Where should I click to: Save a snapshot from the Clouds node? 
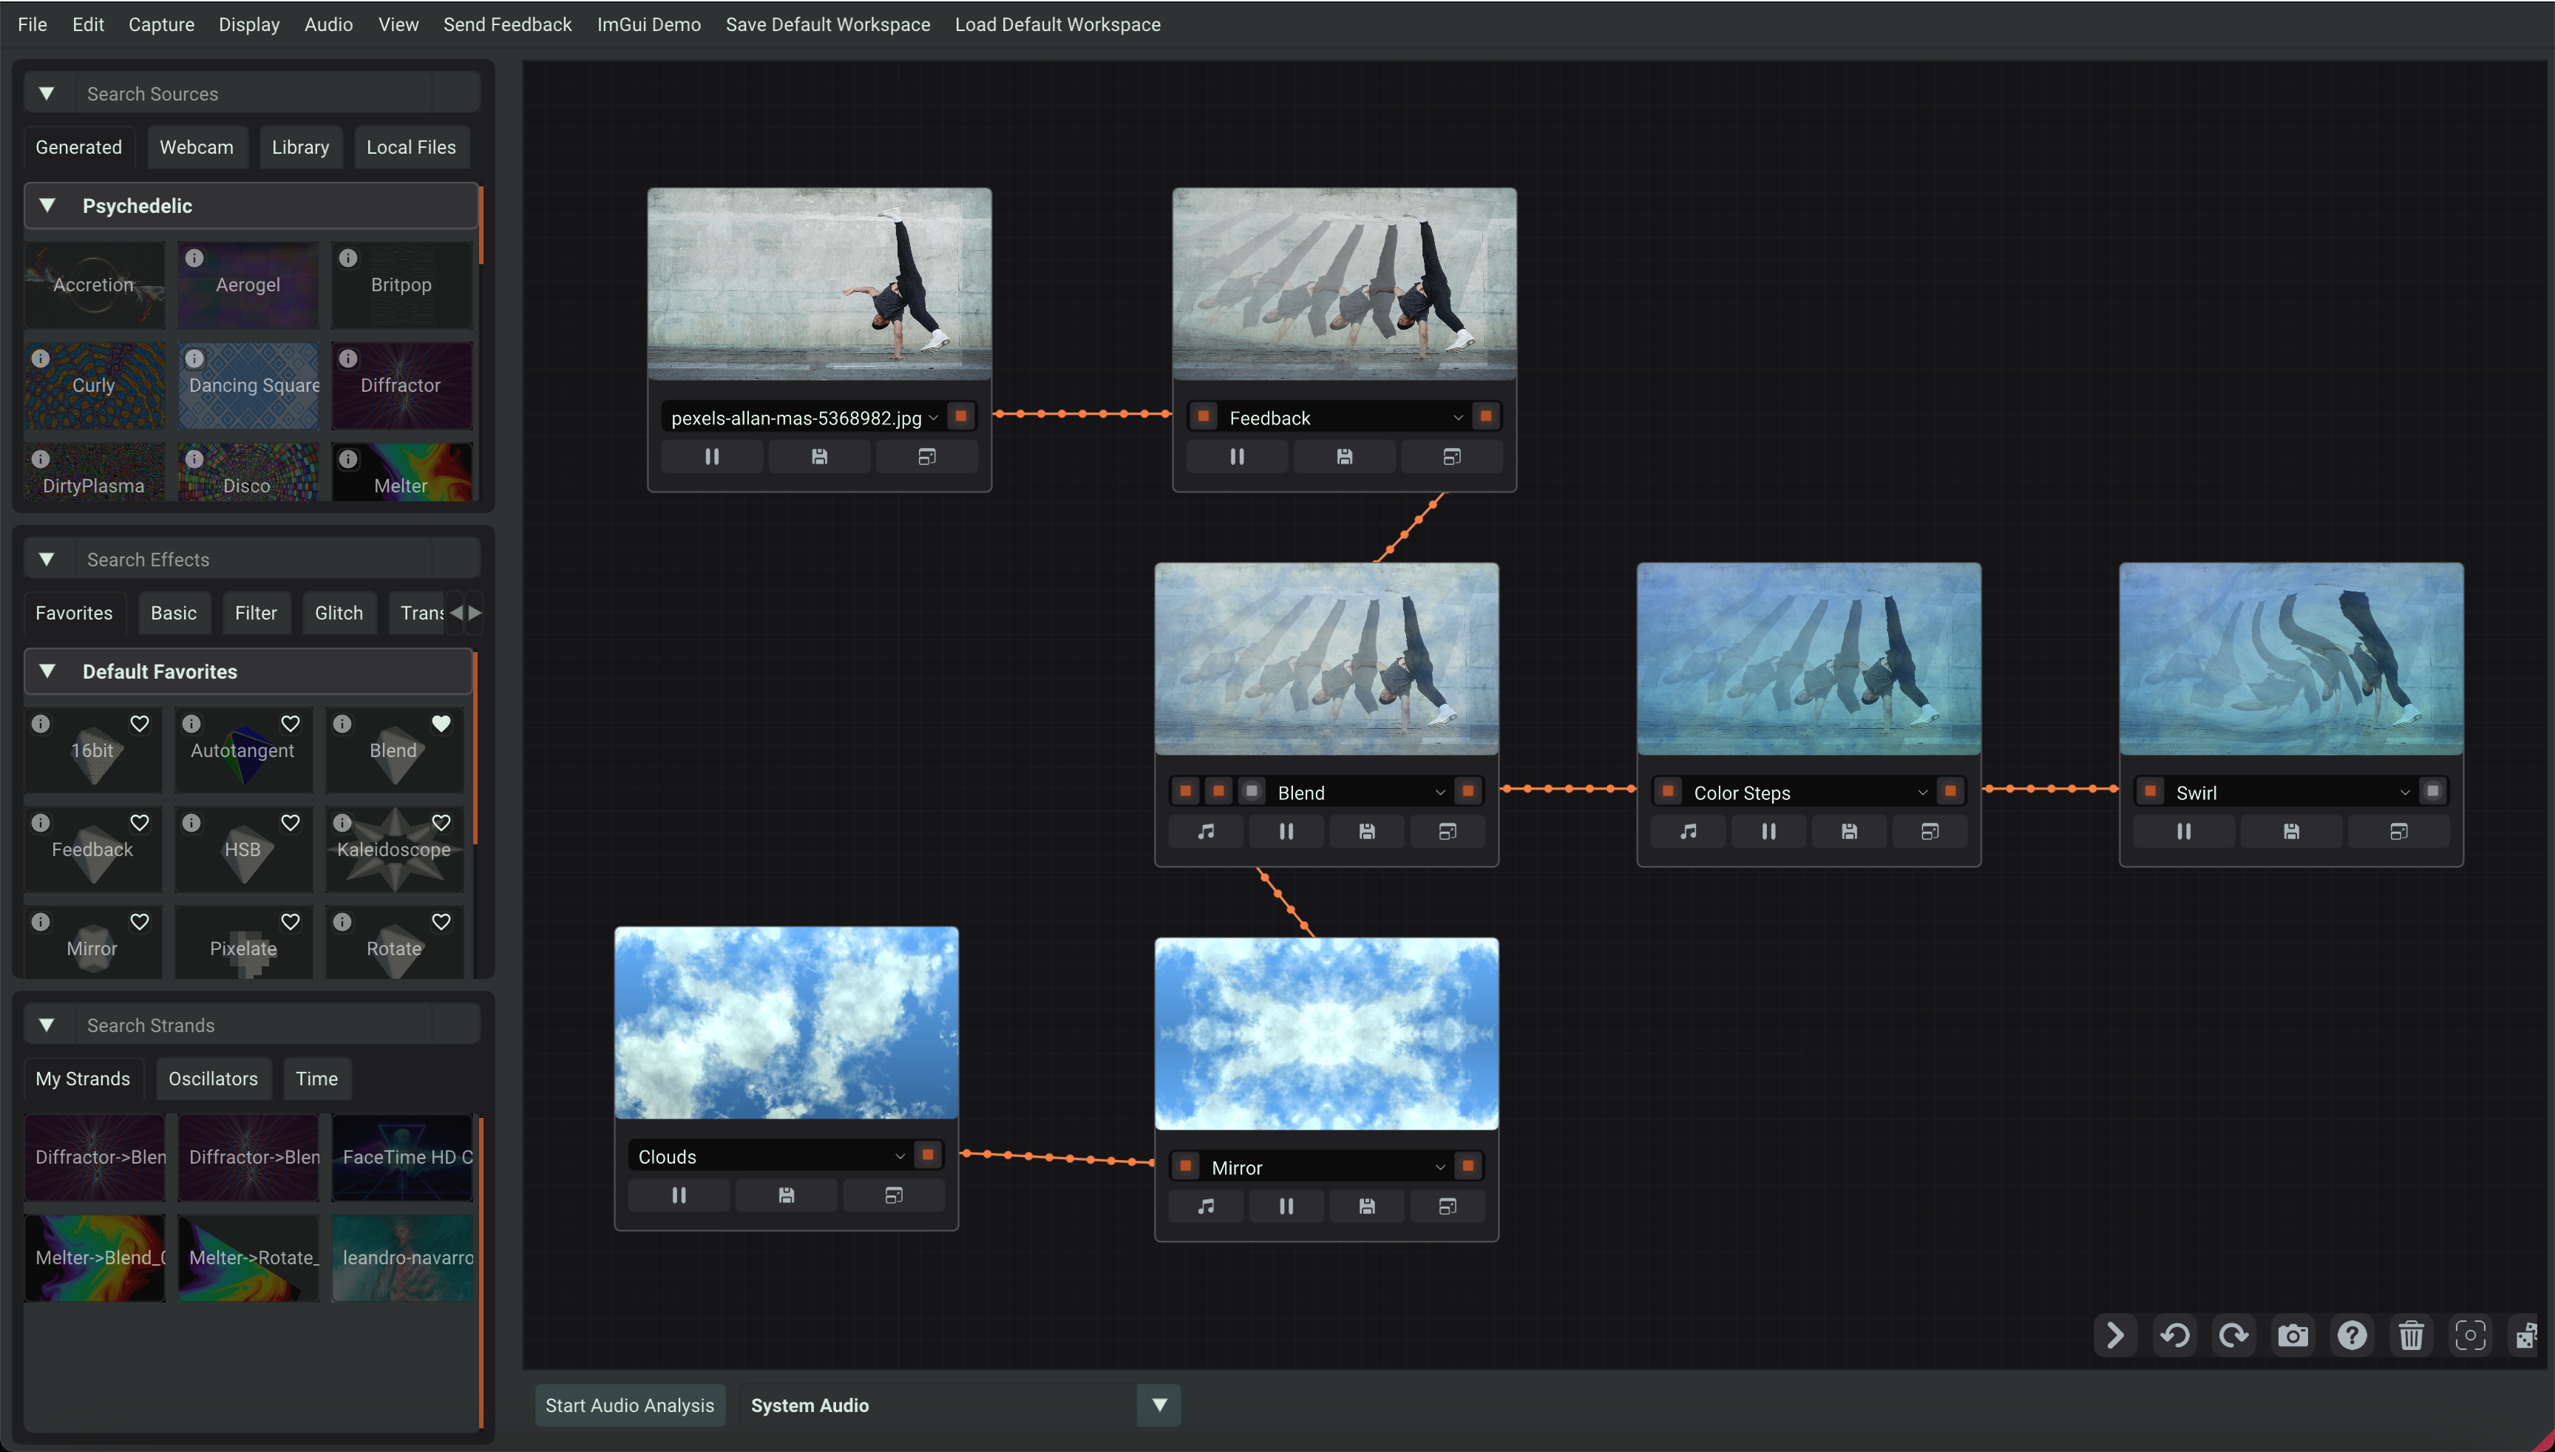coord(786,1194)
